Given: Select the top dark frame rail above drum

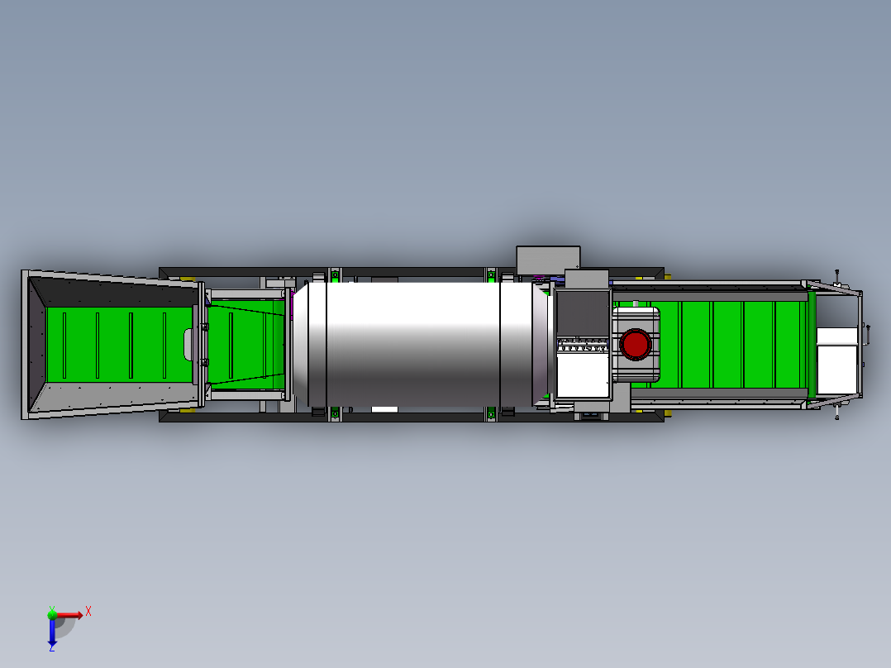Looking at the screenshot, I should [405, 272].
